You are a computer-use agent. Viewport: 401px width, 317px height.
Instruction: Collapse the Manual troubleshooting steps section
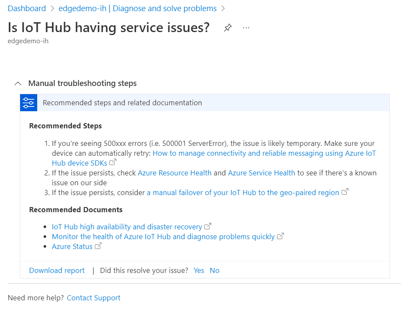(x=18, y=83)
